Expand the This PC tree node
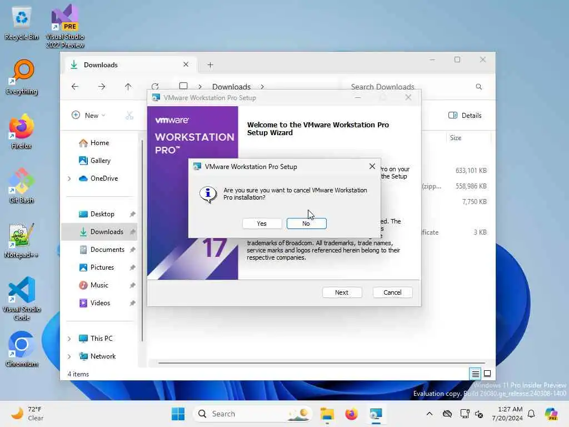The image size is (569, 427). point(69,339)
